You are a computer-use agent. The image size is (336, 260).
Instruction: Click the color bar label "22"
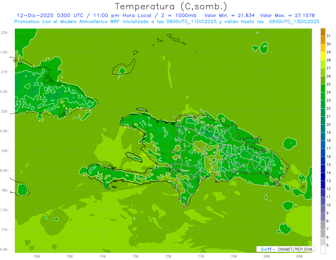click(328, 108)
